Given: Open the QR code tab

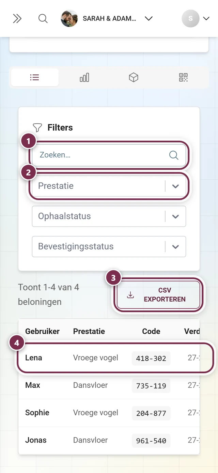Looking at the screenshot, I should point(183,78).
